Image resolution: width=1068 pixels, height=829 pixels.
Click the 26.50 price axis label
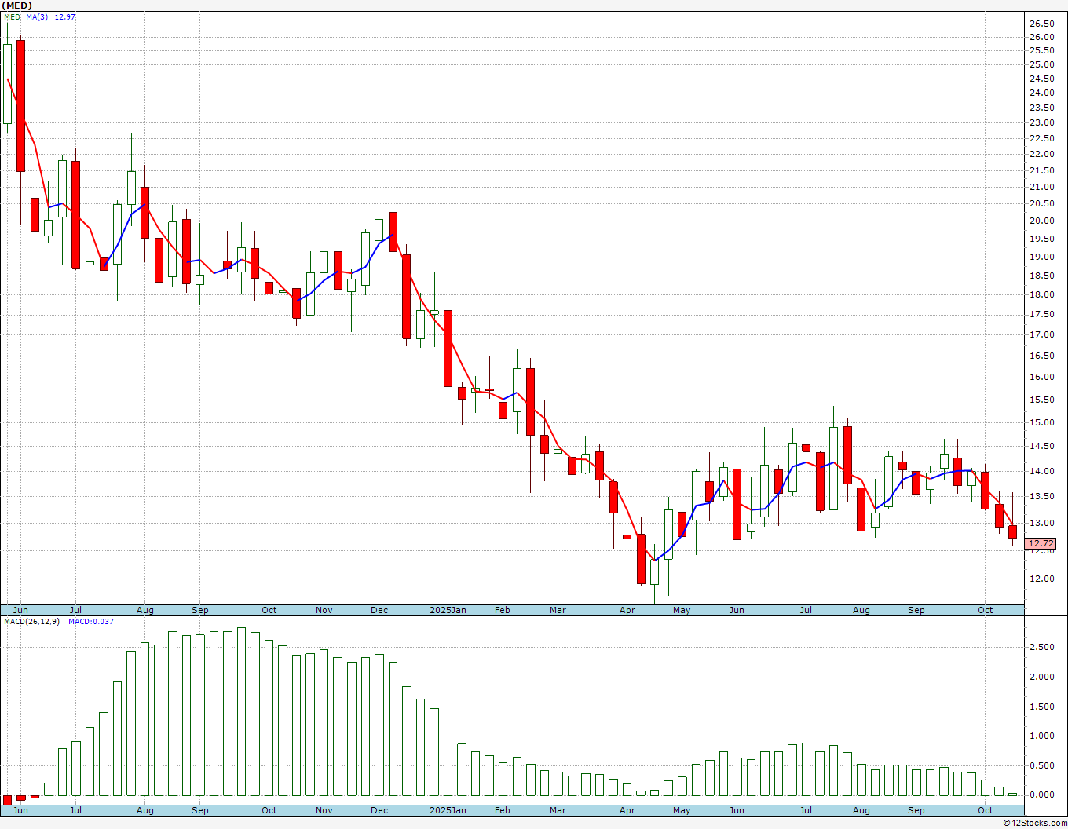[1042, 24]
